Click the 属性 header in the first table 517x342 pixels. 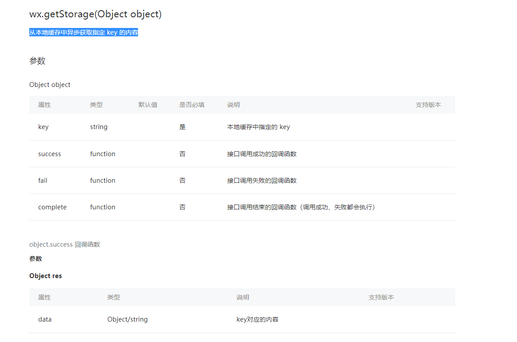[44, 105]
